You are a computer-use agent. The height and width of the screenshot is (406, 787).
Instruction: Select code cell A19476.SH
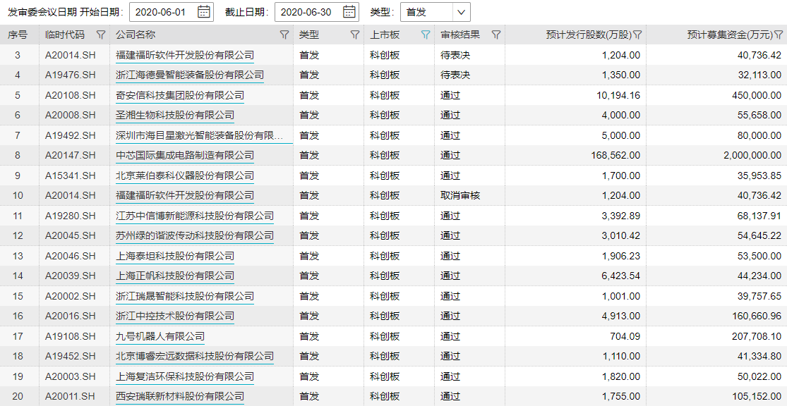pyautogui.click(x=71, y=75)
